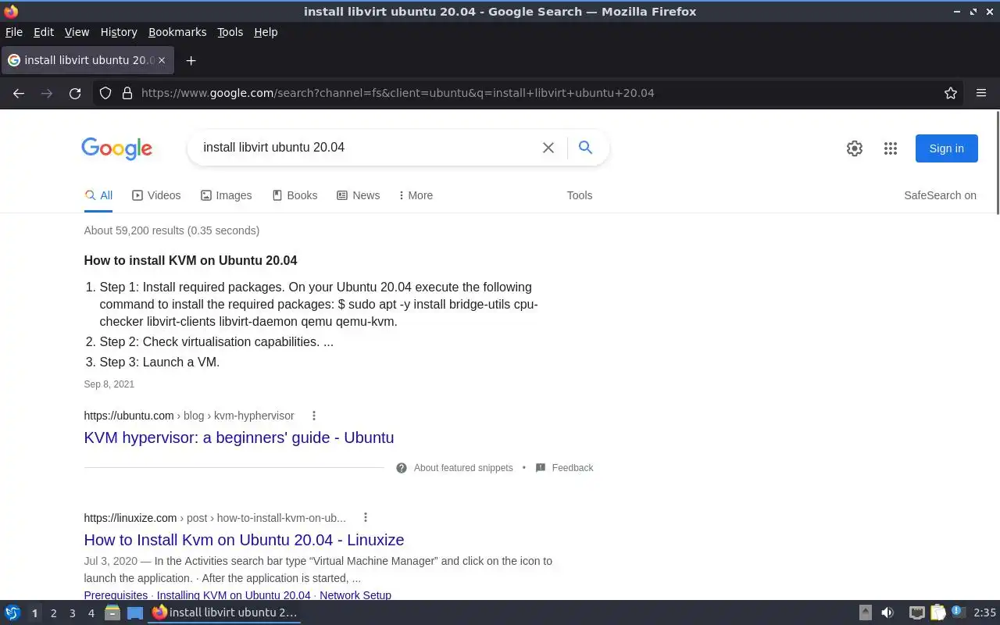Open the Help menu

(x=266, y=32)
